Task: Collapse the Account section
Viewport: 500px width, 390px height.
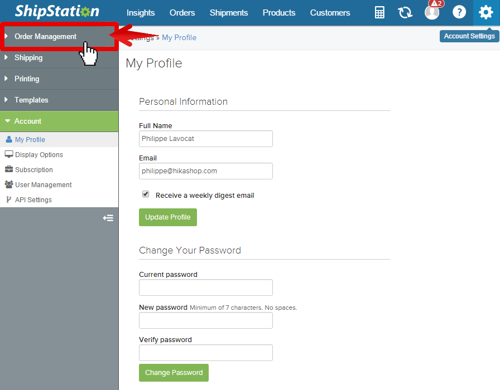Action: pos(59,121)
